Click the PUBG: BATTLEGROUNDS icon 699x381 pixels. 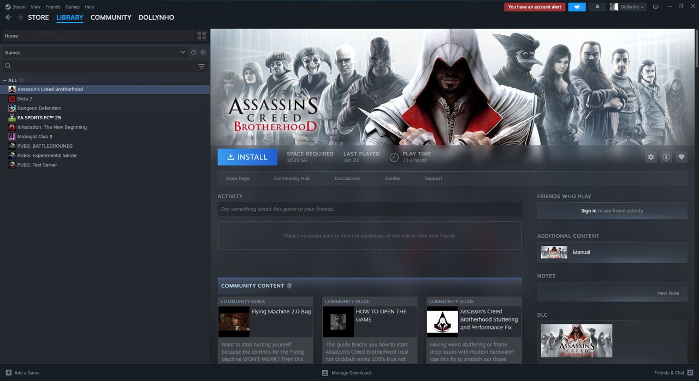(12, 146)
